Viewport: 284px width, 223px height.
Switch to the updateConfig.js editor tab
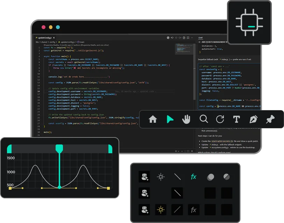(x=44, y=38)
